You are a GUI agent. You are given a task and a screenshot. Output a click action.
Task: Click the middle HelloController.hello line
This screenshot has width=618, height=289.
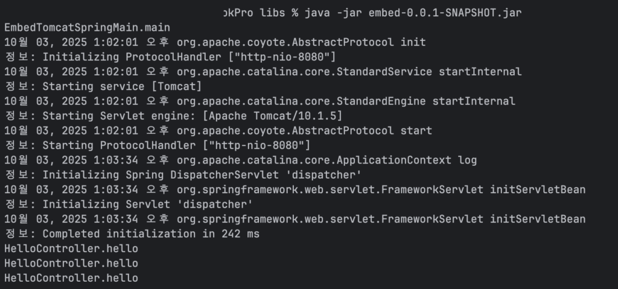point(71,263)
